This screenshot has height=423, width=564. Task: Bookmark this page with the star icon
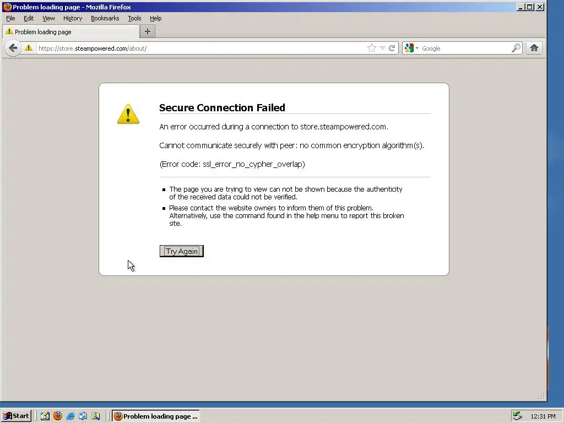[x=372, y=48]
